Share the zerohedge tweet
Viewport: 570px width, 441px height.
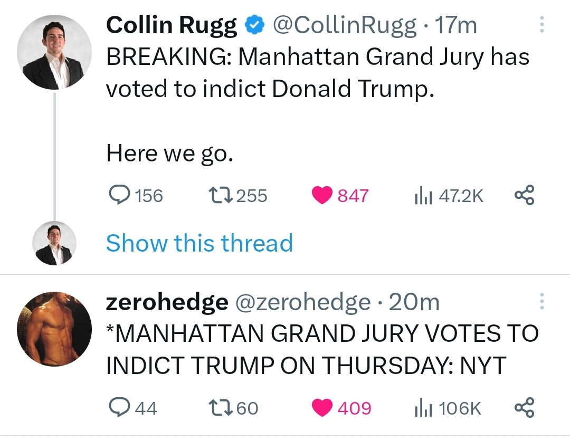coord(524,408)
